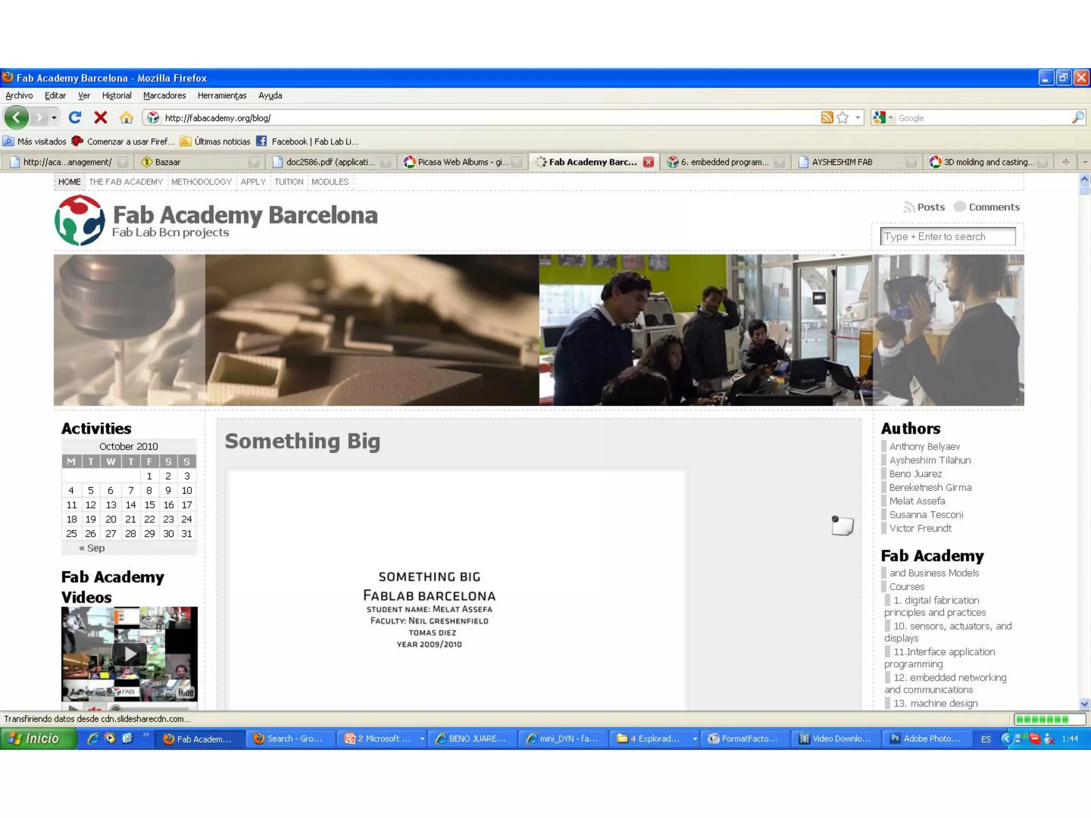The height and width of the screenshot is (818, 1091).
Task: Play the Fab Academy video thumbnail
Action: [129, 653]
